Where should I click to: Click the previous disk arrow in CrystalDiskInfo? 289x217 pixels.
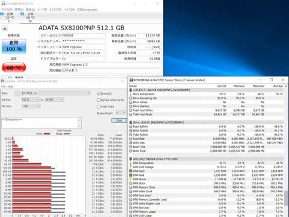[4, 28]
